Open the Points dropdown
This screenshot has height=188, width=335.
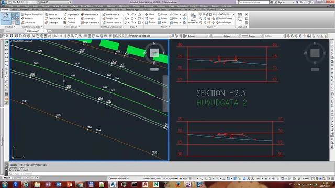tap(27, 19)
